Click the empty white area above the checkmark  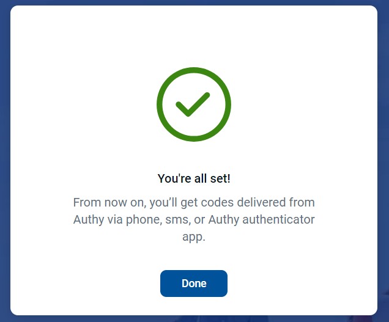(194, 36)
